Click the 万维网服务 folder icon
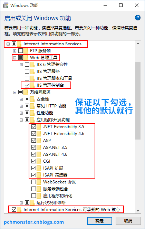The height and width of the screenshot is (229, 145). [26, 92]
